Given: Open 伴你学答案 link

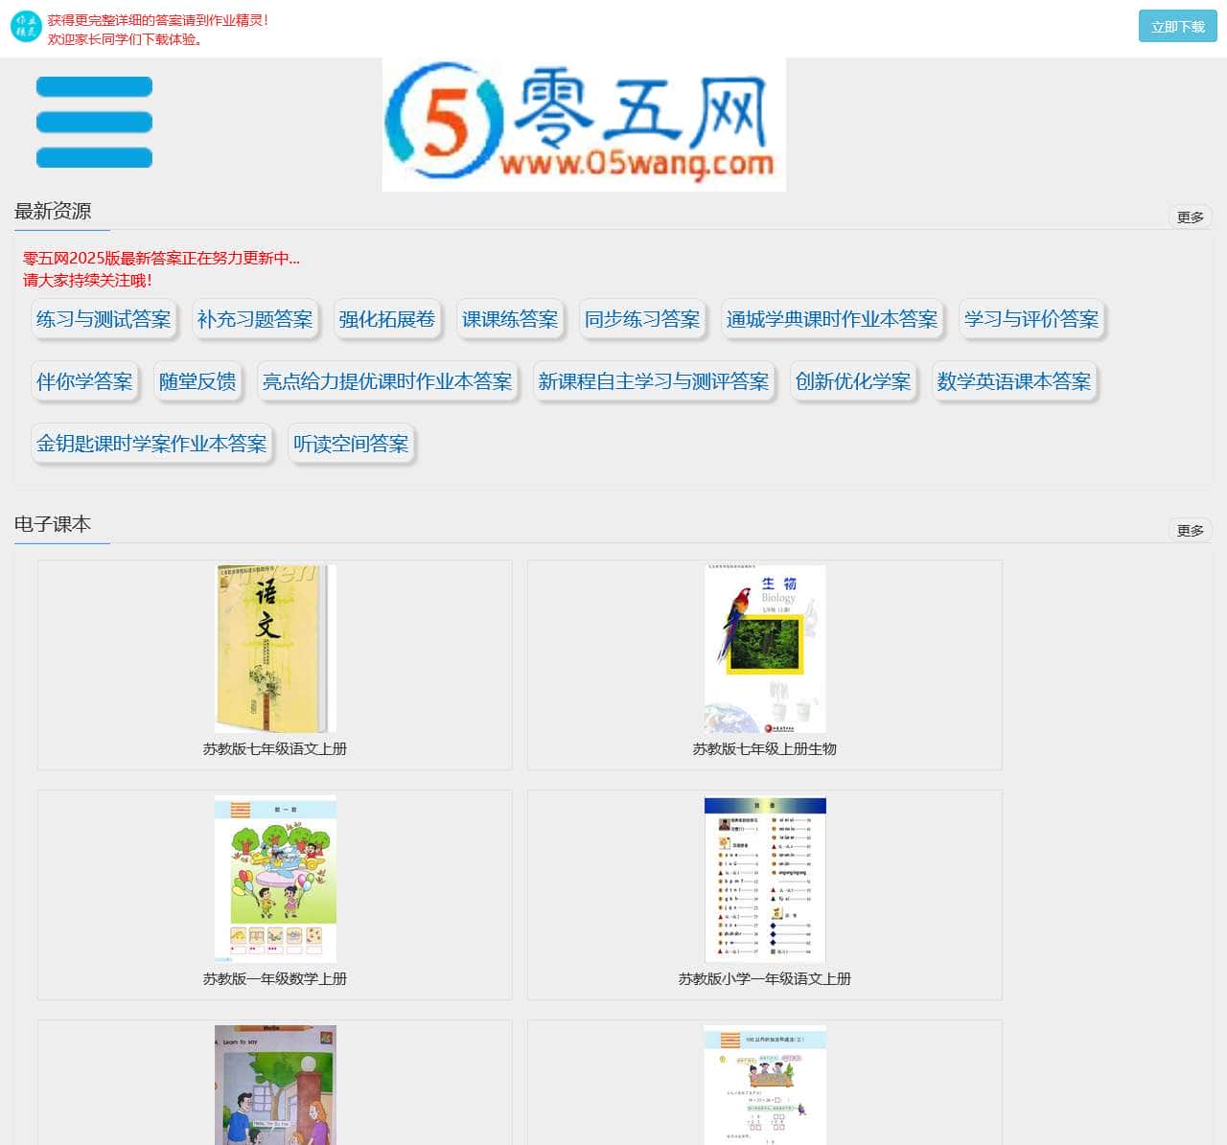Looking at the screenshot, I should click(x=84, y=381).
